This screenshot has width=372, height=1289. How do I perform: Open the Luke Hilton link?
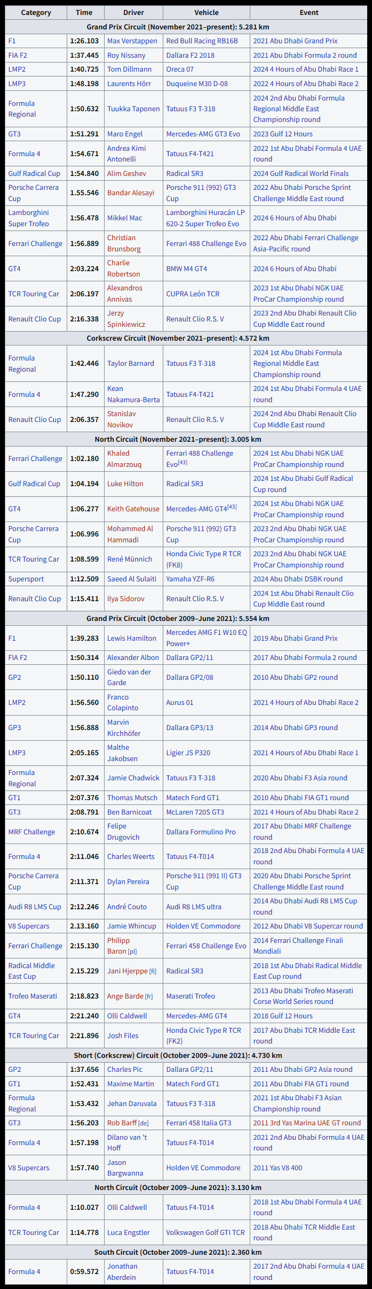point(125,484)
